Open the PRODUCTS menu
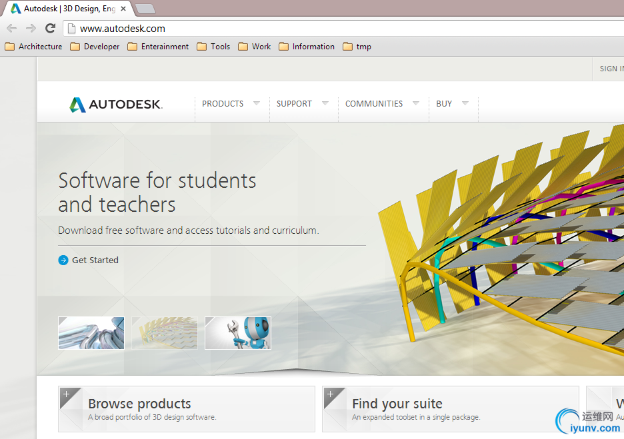 [223, 104]
